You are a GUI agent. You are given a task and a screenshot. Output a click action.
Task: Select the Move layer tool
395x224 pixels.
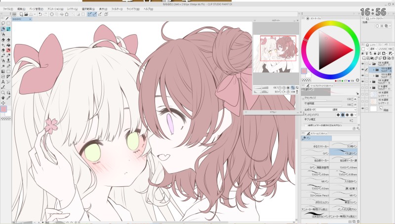click(3, 103)
